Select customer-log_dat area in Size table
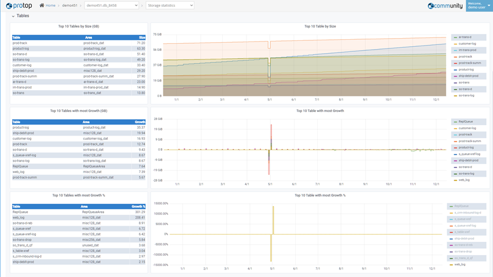 pyautogui.click(x=95, y=65)
